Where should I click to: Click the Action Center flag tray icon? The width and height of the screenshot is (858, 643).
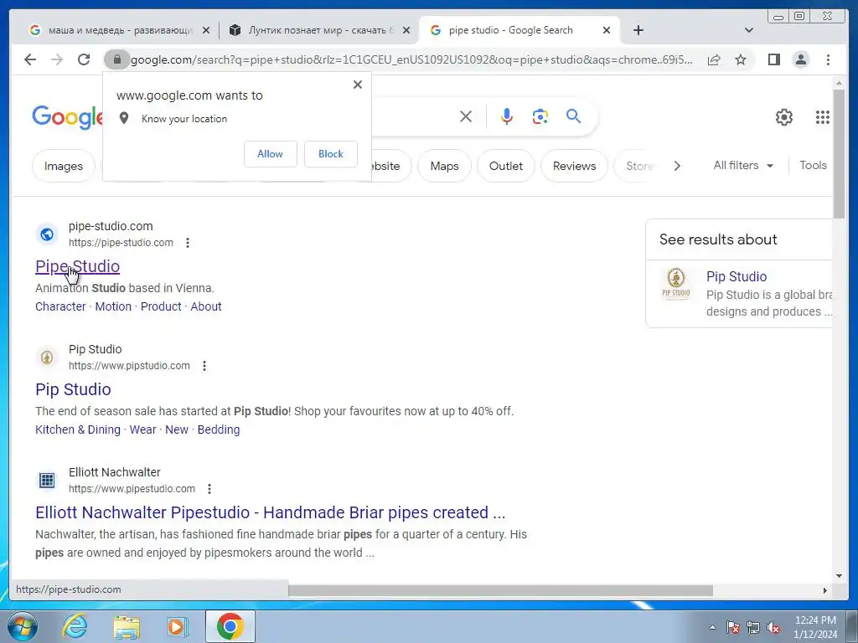coord(732,628)
